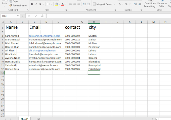This screenshot has width=171, height=120.
Task: Select cell containing Faisalabad
Action: point(94,69)
